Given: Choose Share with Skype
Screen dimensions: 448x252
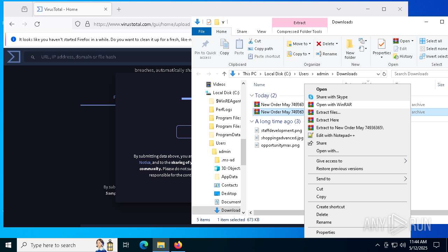Looking at the screenshot, I should click(x=357, y=97).
